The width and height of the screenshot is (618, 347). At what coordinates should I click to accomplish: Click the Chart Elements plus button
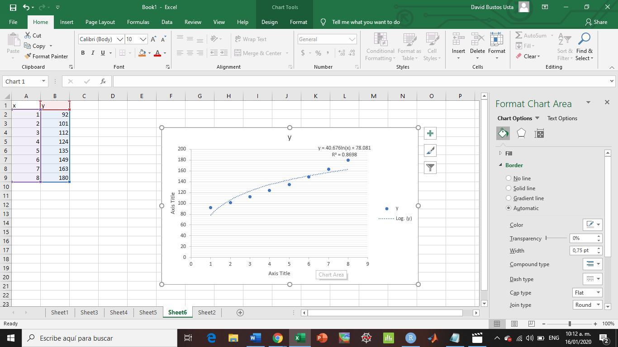tap(430, 133)
